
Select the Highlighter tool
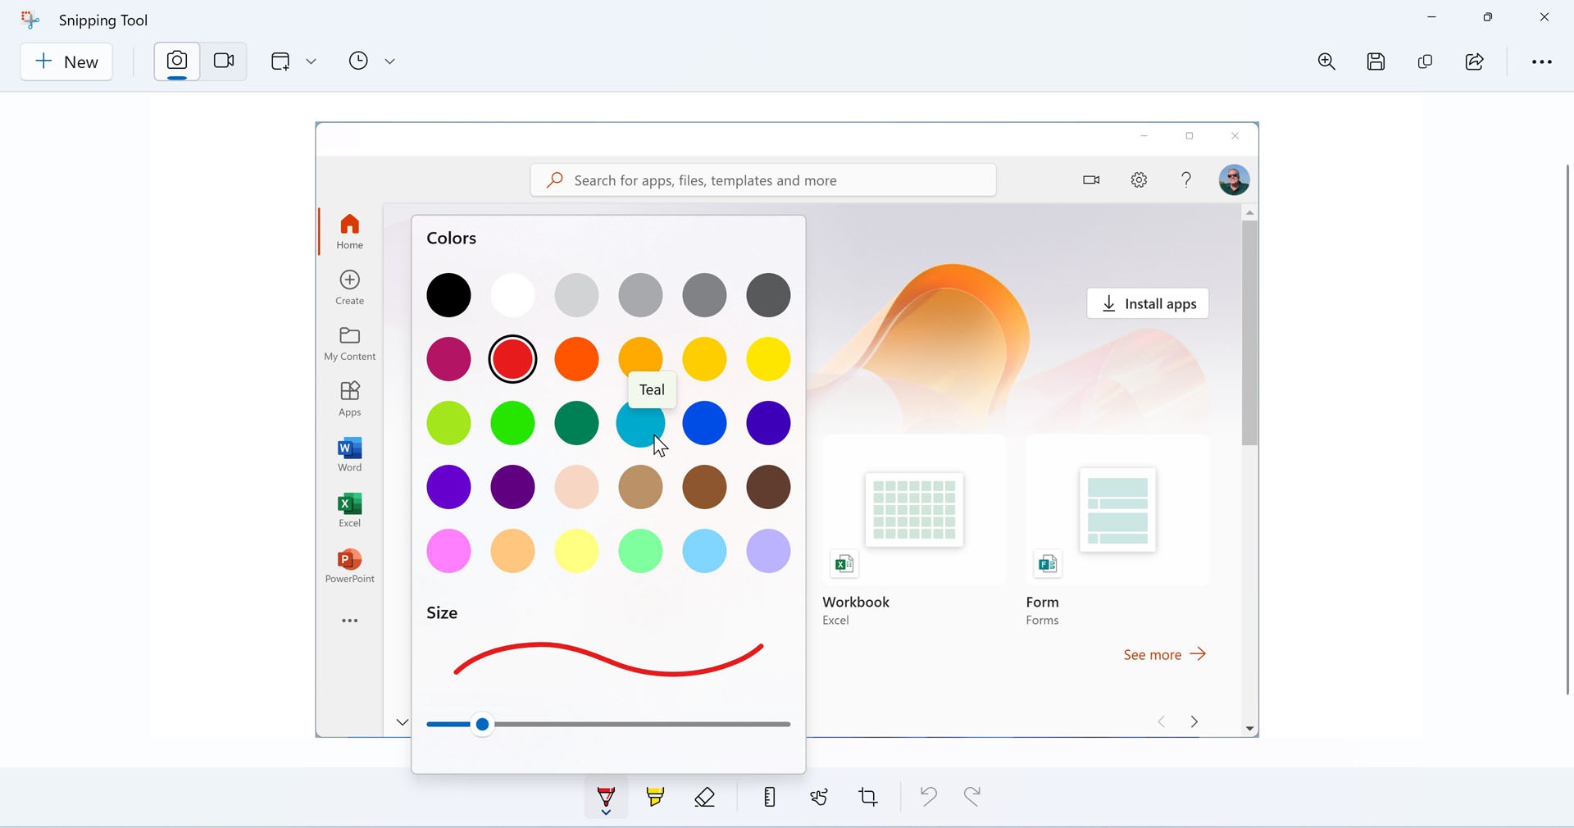(x=655, y=797)
